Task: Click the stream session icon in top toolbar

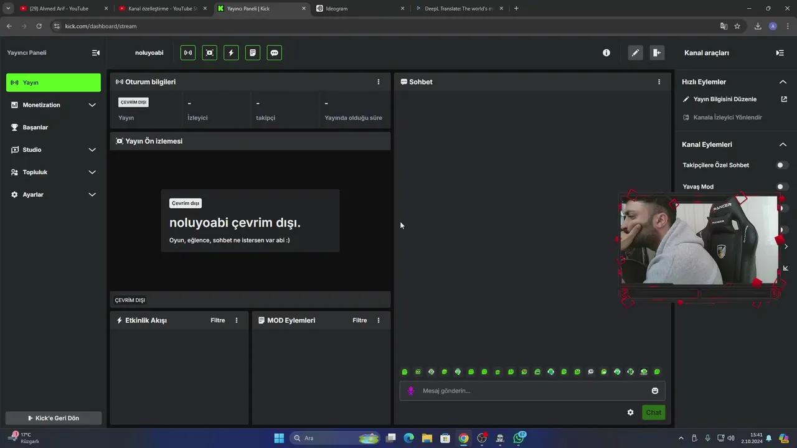Action: (188, 53)
